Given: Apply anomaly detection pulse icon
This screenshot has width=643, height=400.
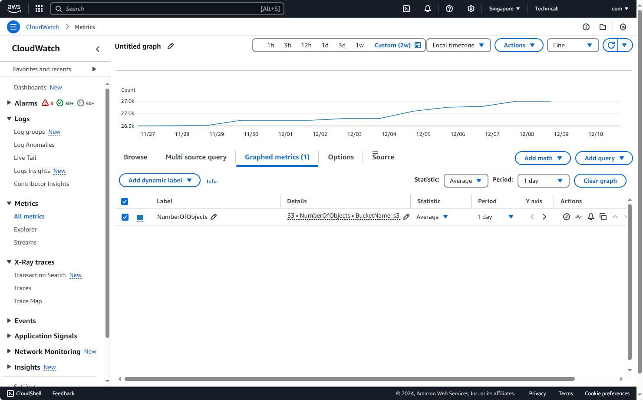Looking at the screenshot, I should [579, 217].
